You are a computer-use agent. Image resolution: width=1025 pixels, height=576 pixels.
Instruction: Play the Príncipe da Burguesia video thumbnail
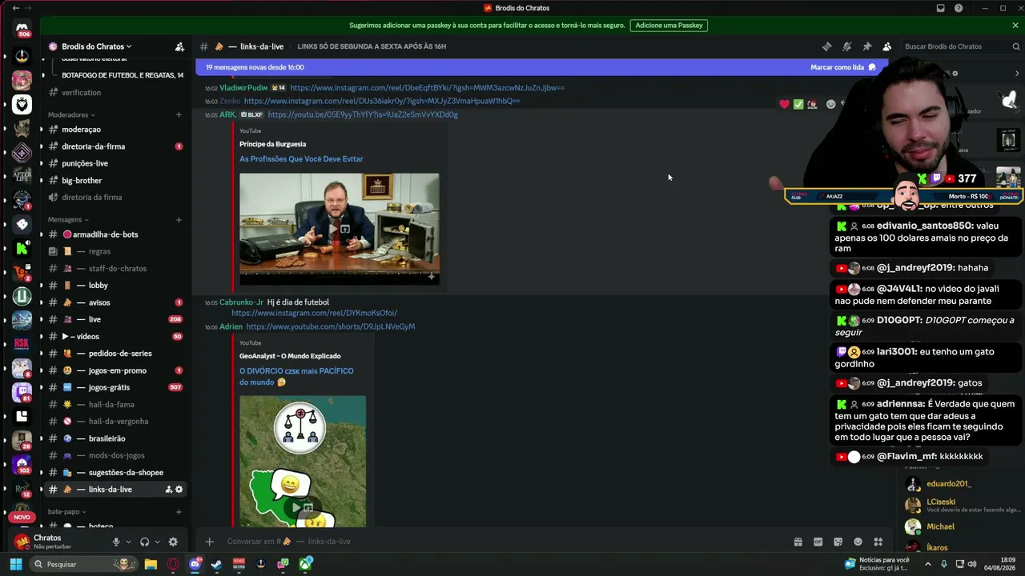340,229
